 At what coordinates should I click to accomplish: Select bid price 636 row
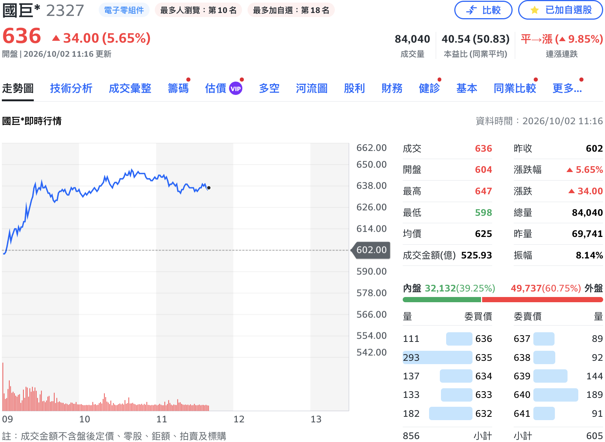coord(447,339)
